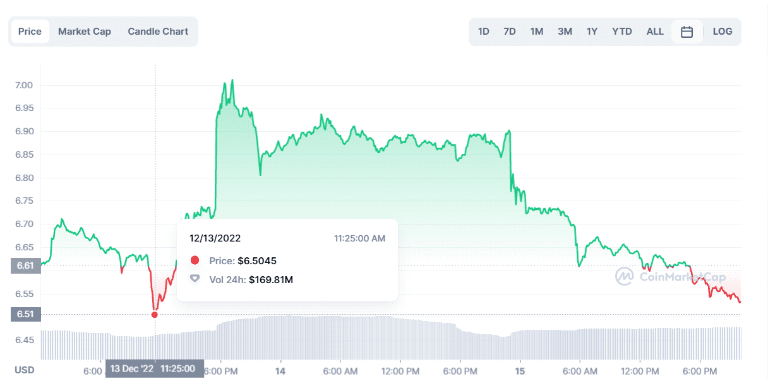768x379 pixels.
Task: Switch to the Market Cap tab
Action: tap(85, 31)
